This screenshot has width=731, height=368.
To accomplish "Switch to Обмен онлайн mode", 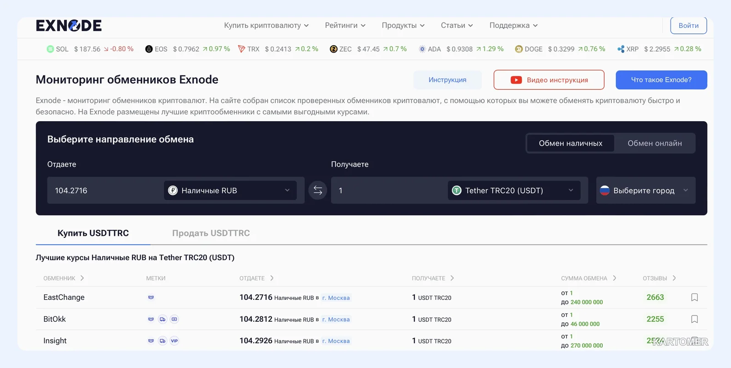I will tap(655, 144).
